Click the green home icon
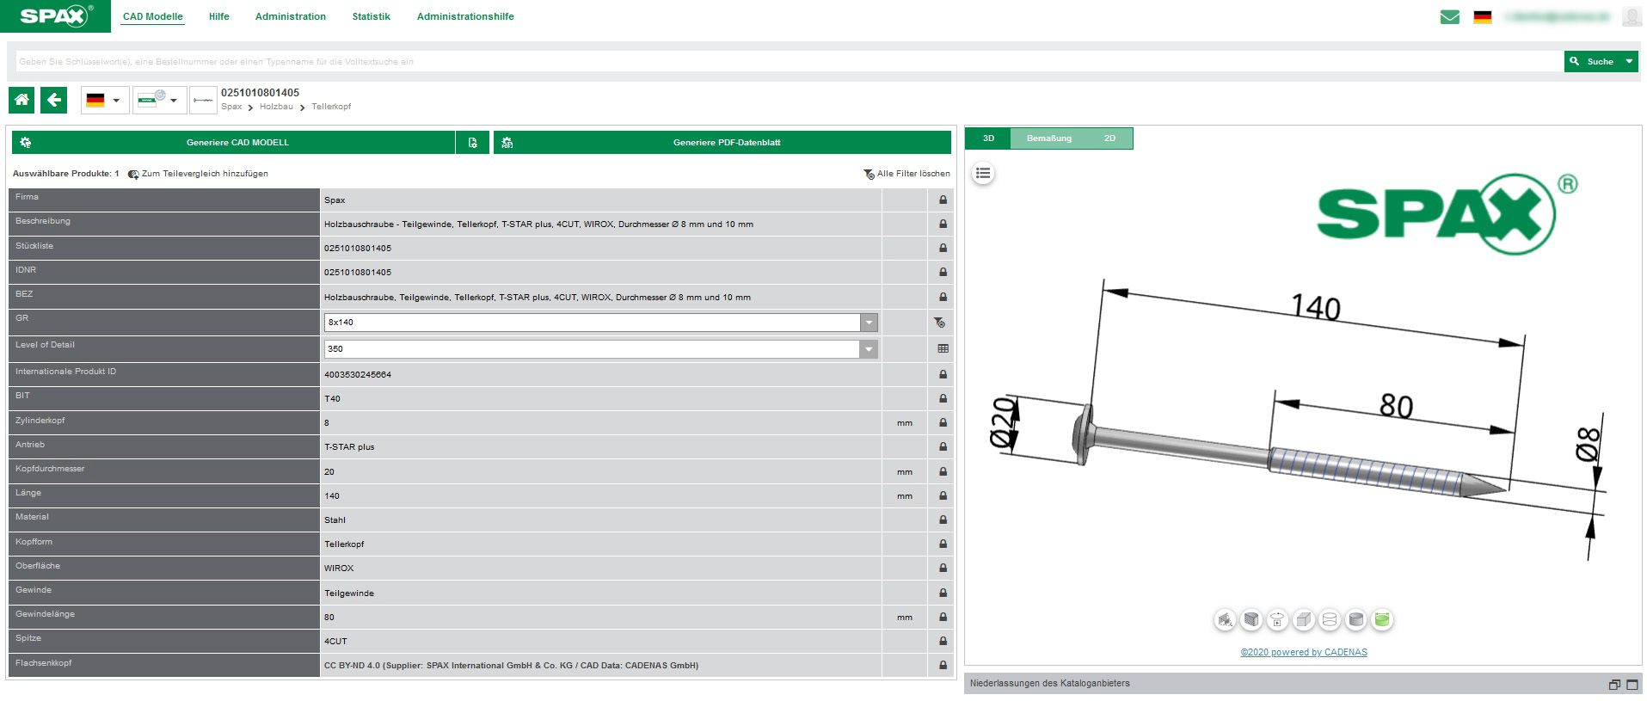This screenshot has height=701, width=1647. [22, 100]
